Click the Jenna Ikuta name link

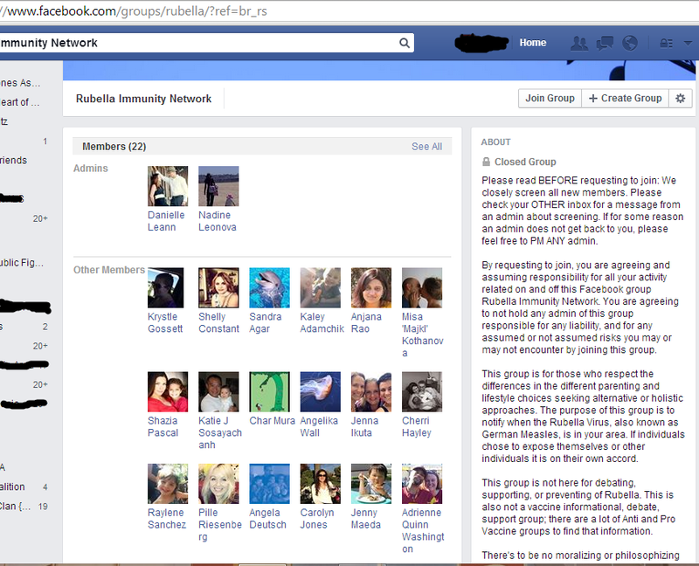(364, 426)
